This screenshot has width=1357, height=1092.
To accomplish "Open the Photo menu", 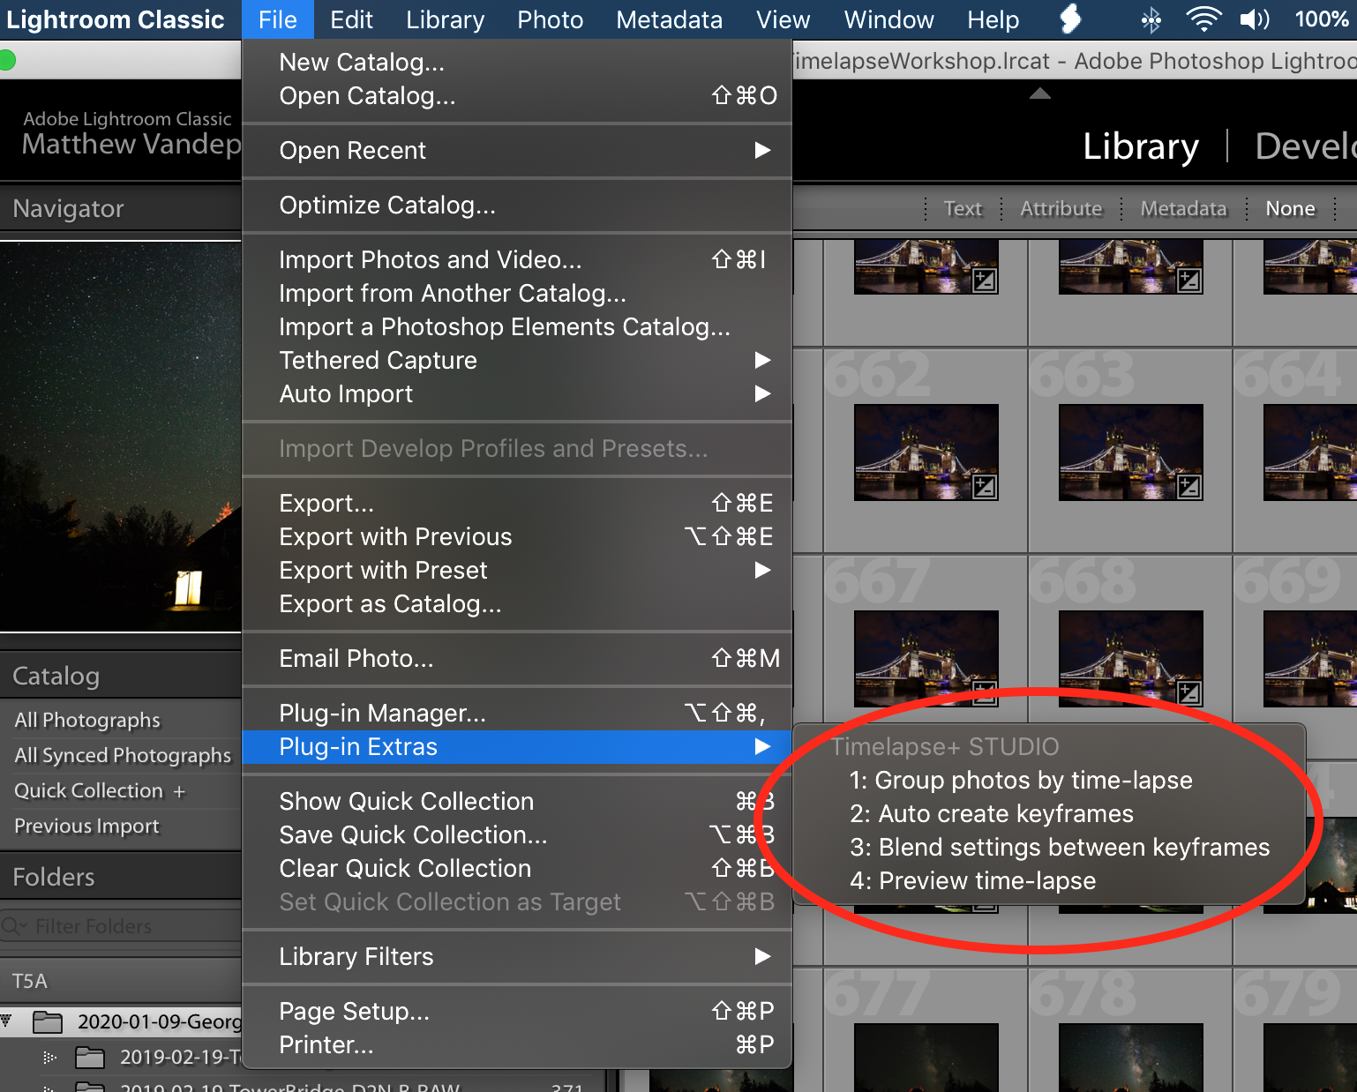I will tap(550, 19).
